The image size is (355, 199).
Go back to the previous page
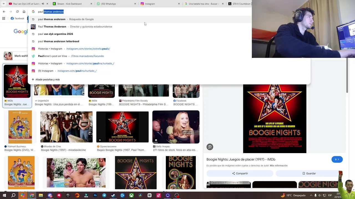[4, 12]
